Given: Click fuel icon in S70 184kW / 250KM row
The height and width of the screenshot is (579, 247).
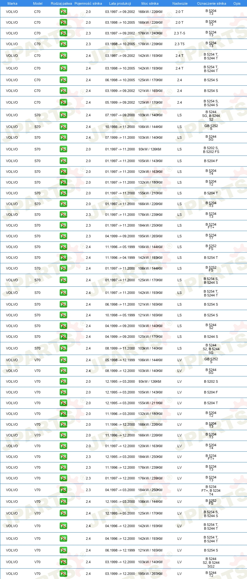Looking at the screenshot, I should pyautogui.click(x=63, y=225).
